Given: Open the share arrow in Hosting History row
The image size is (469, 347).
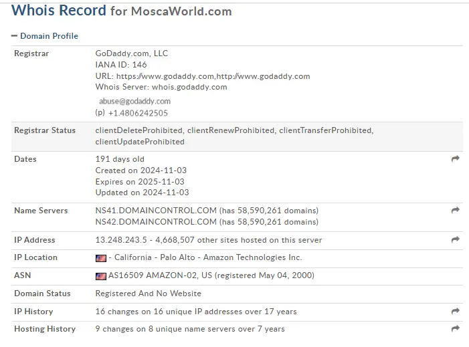Looking at the screenshot, I should click(455, 329).
